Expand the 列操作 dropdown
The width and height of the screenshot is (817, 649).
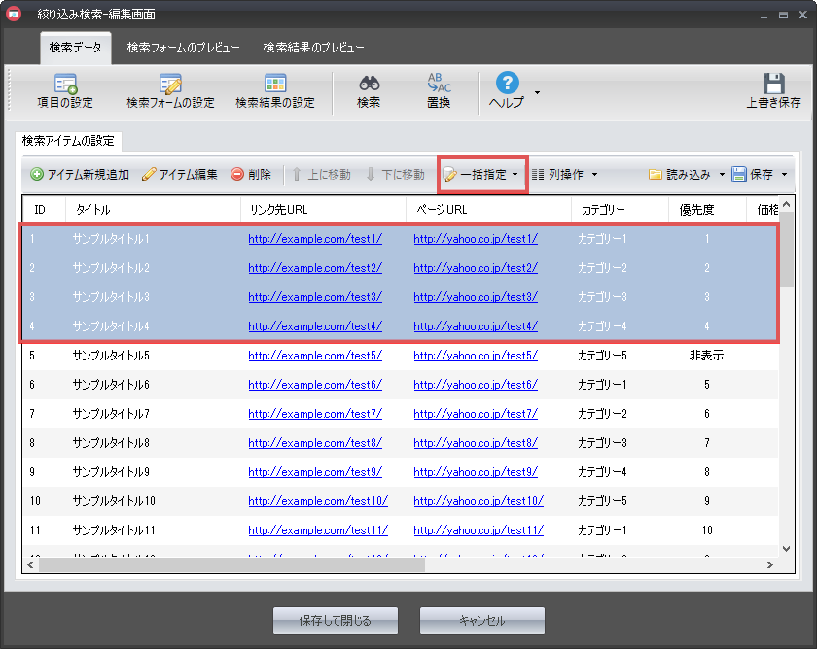pyautogui.click(x=594, y=175)
